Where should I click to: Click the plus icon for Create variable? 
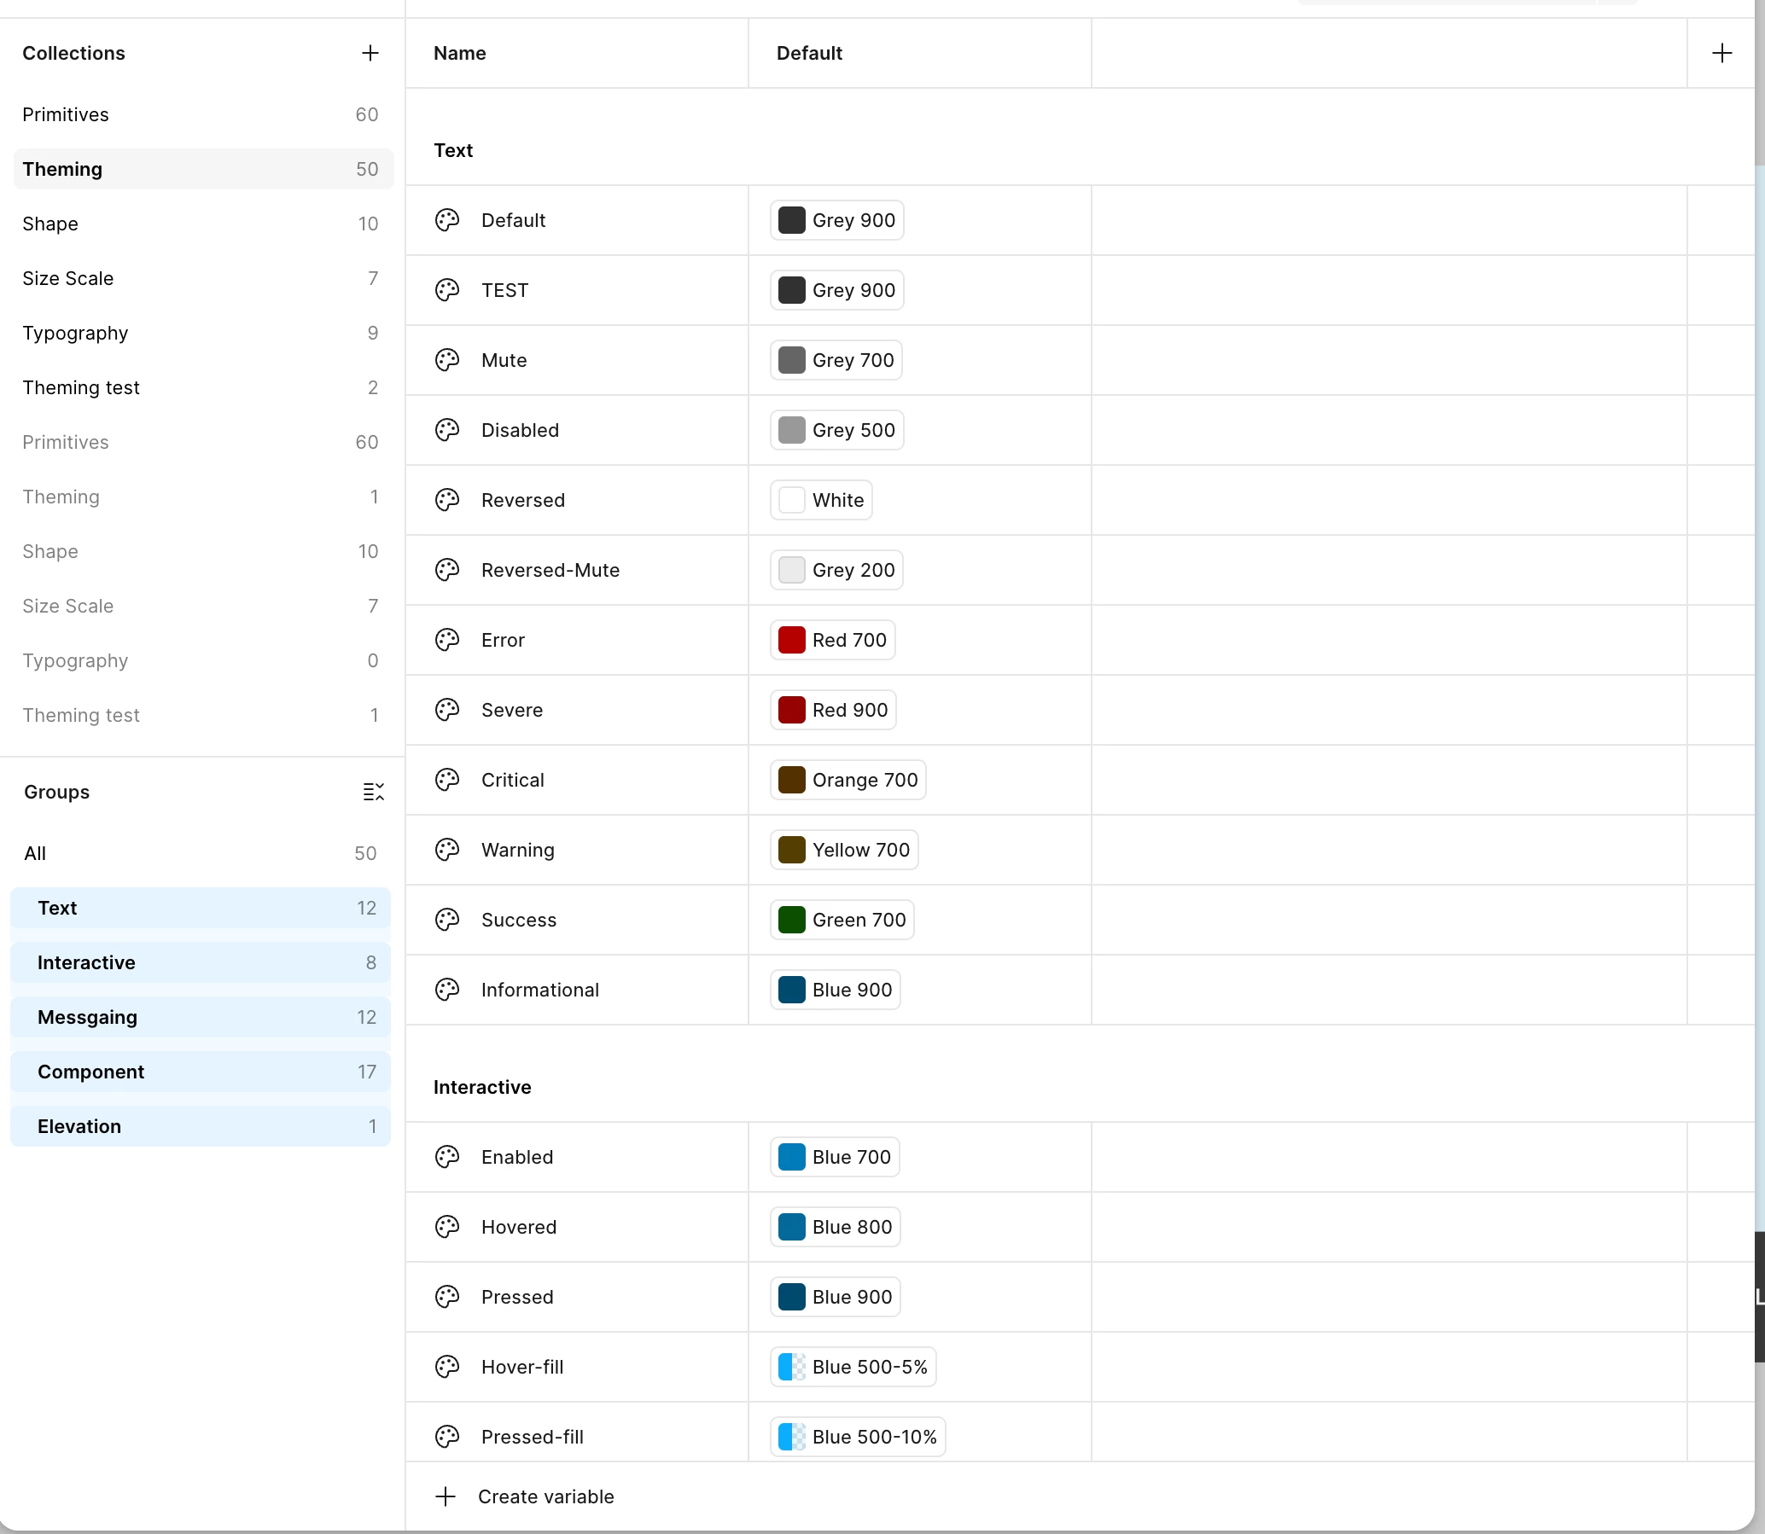446,1496
